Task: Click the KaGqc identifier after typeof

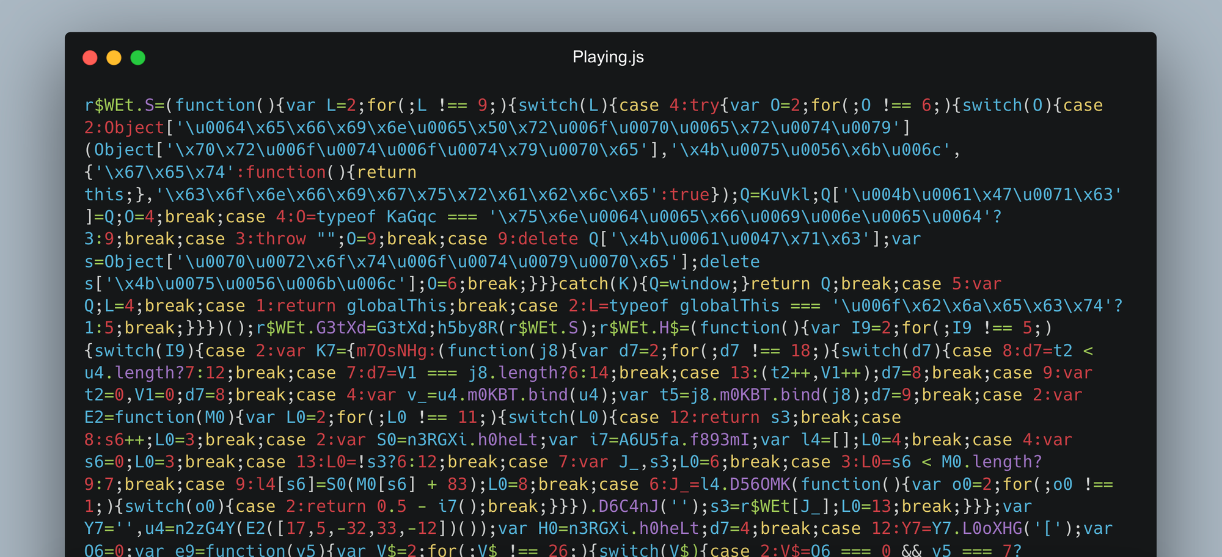Action: (411, 217)
